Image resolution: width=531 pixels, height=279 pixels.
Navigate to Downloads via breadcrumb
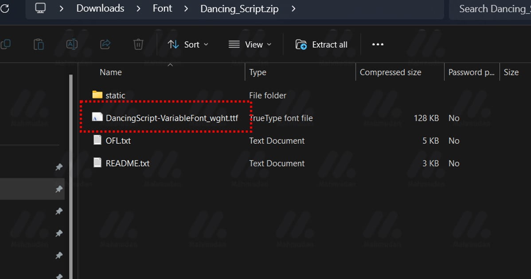pyautogui.click(x=100, y=8)
